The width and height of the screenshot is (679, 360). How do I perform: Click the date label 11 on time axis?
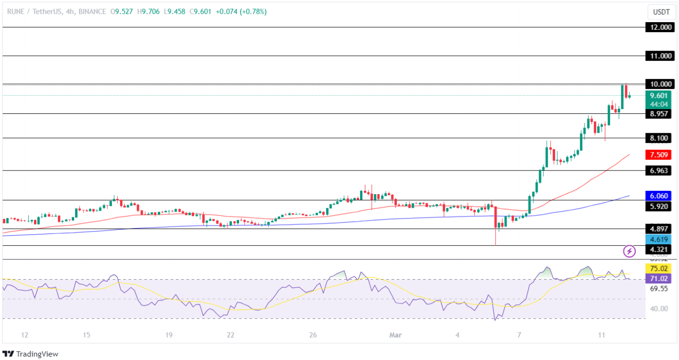pos(602,335)
